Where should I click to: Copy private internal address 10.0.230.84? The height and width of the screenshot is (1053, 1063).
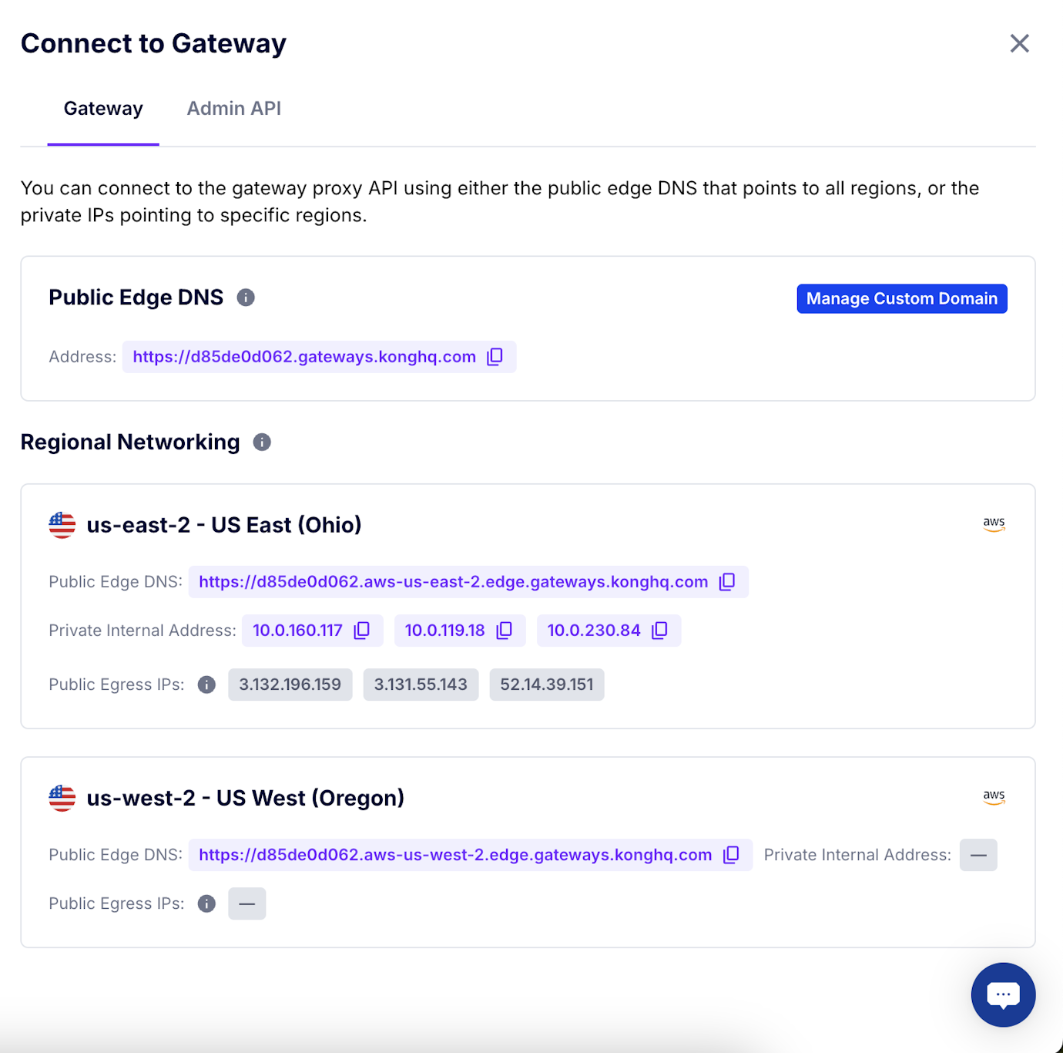click(x=659, y=630)
